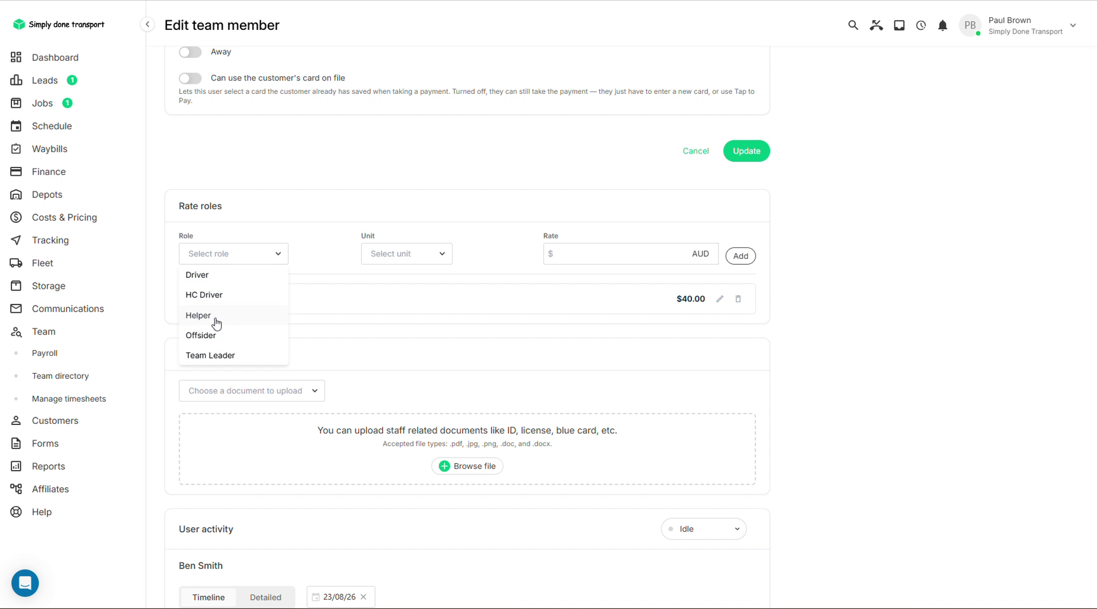Go to Fleet in the sidebar
Image resolution: width=1097 pixels, height=609 pixels.
pyautogui.click(x=43, y=263)
